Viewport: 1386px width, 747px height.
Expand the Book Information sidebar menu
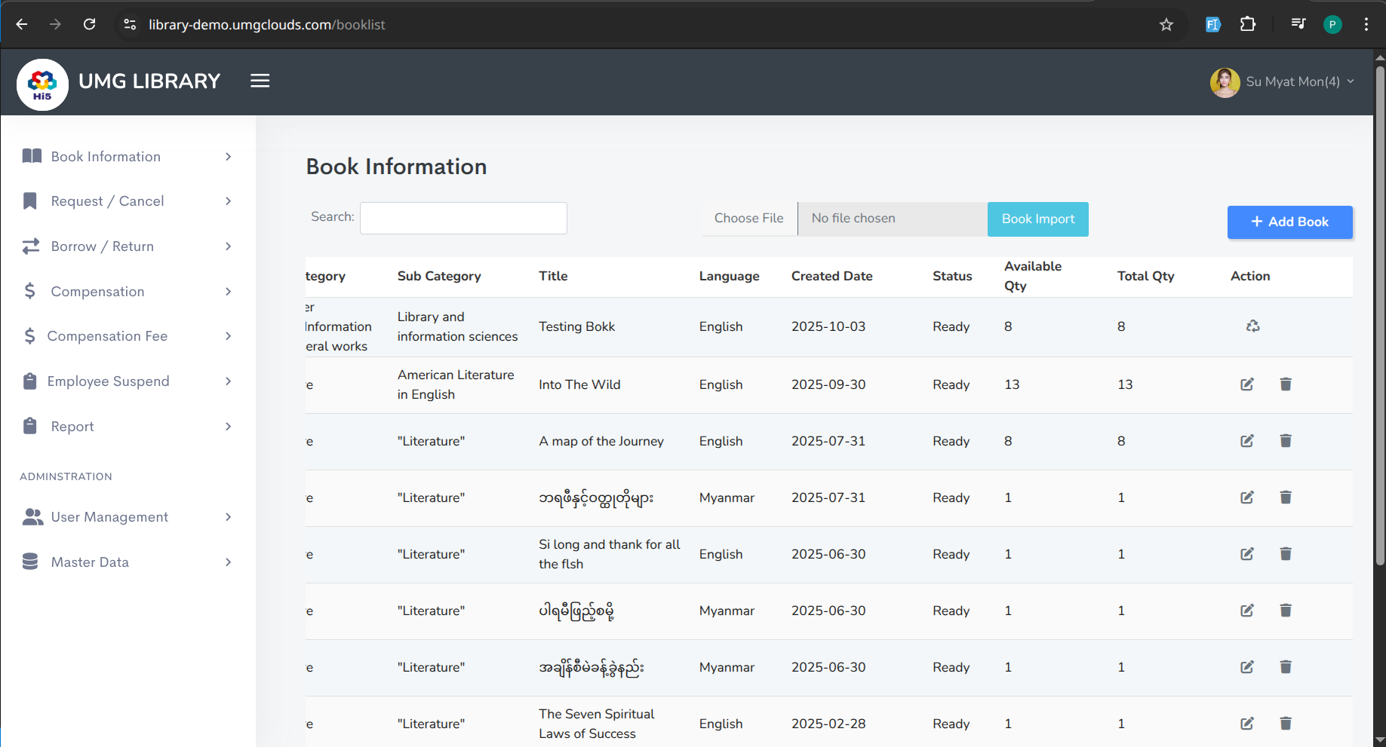pyautogui.click(x=127, y=157)
